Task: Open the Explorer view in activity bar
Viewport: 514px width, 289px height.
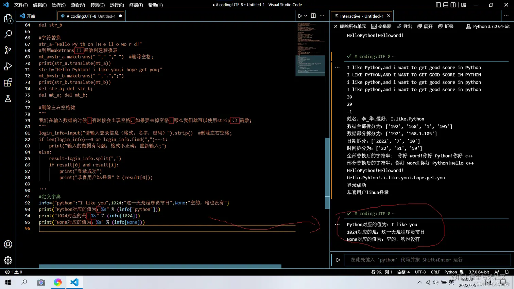Action: [8, 18]
